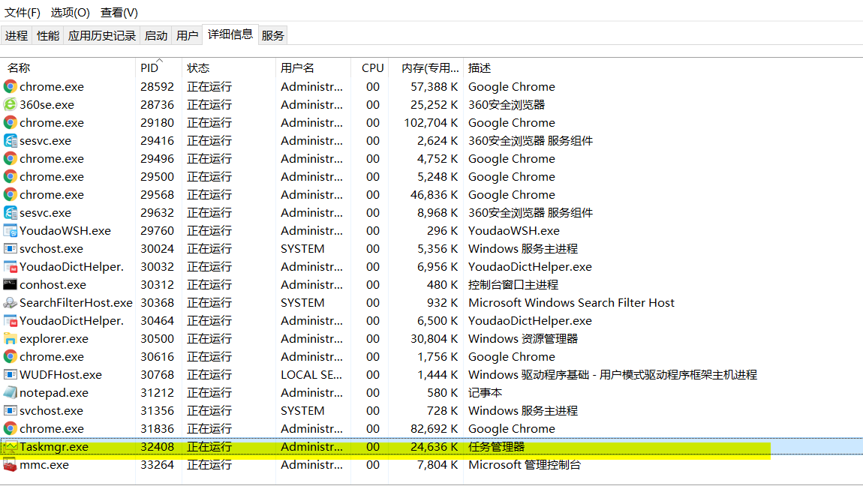Click the sesvc.exe icon for PID 29416
This screenshot has height=489, width=863.
point(10,141)
